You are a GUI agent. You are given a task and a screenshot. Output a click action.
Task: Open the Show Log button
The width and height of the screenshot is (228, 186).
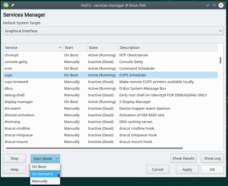point(212,158)
